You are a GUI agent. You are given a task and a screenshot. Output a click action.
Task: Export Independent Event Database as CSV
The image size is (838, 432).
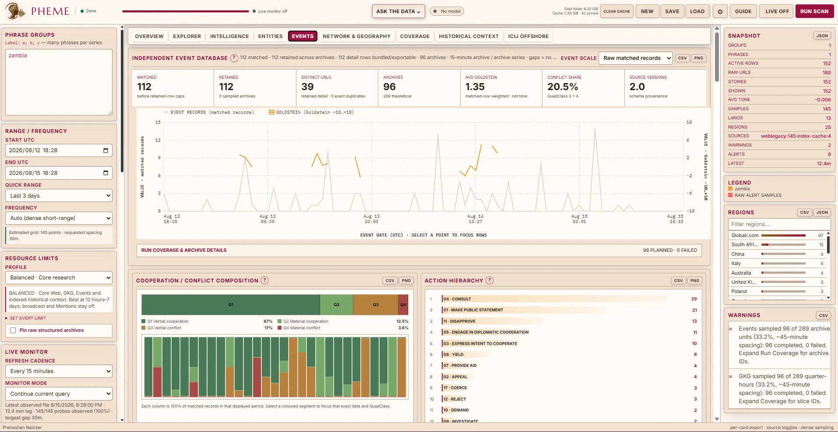[682, 58]
